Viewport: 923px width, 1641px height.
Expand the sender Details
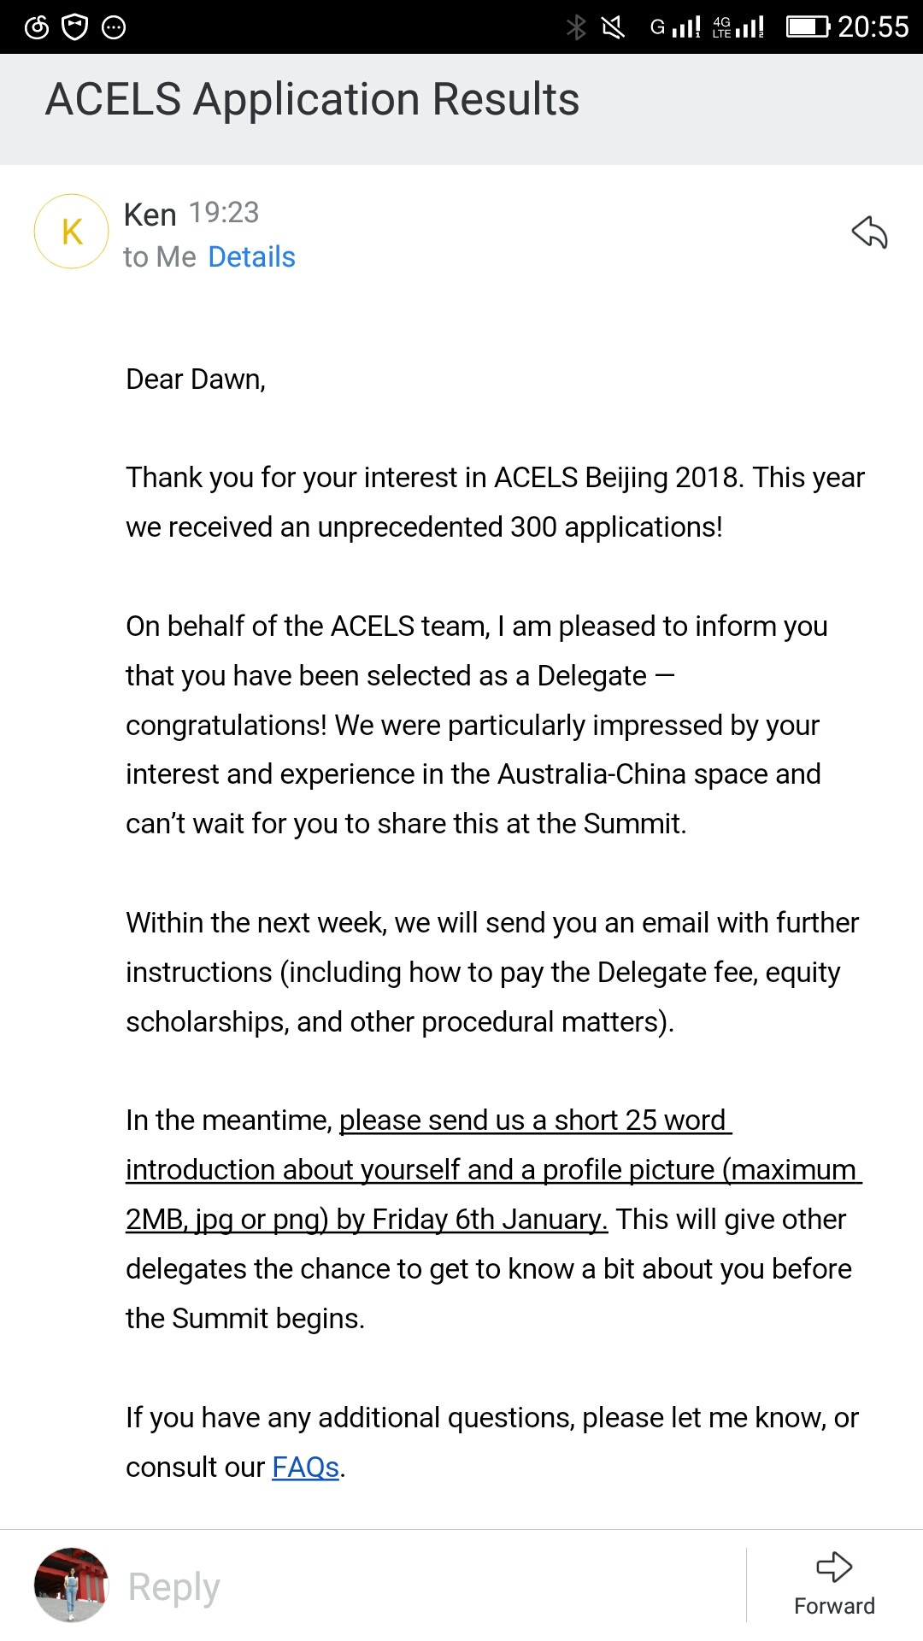click(251, 257)
